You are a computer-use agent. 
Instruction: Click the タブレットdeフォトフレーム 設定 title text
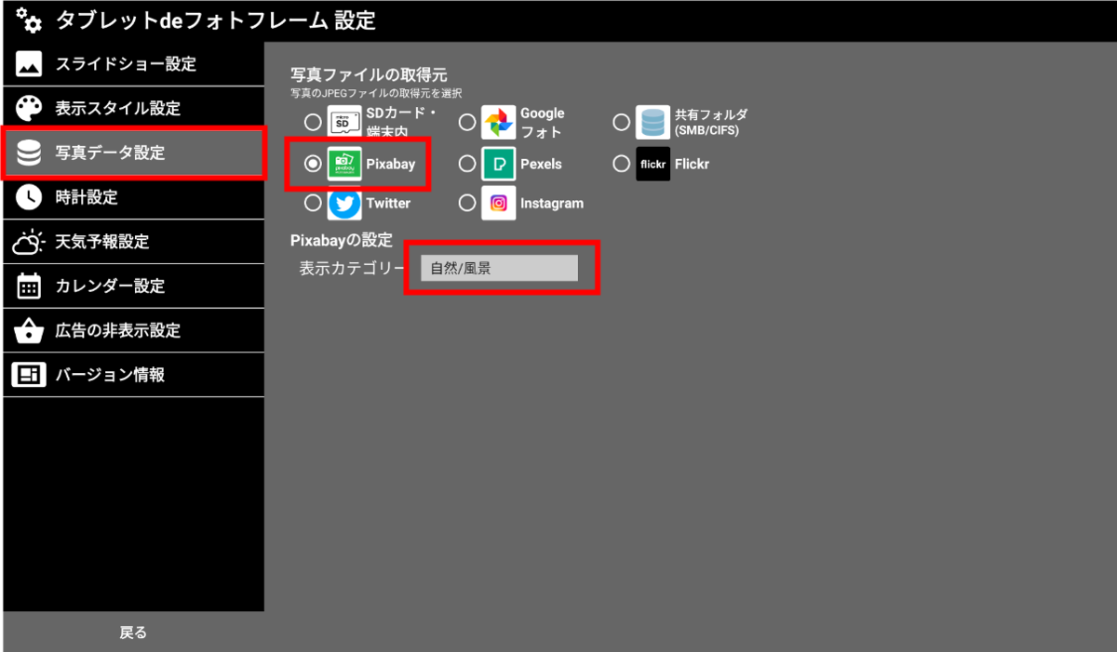(x=216, y=20)
